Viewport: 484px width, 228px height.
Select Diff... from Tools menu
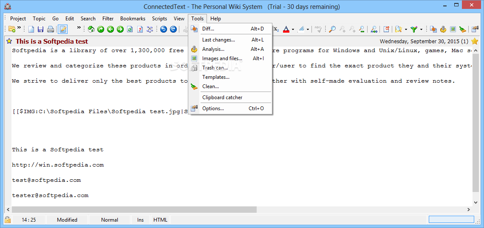[x=230, y=29]
